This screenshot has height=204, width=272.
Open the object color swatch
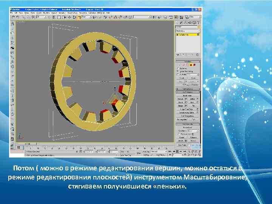199,27
